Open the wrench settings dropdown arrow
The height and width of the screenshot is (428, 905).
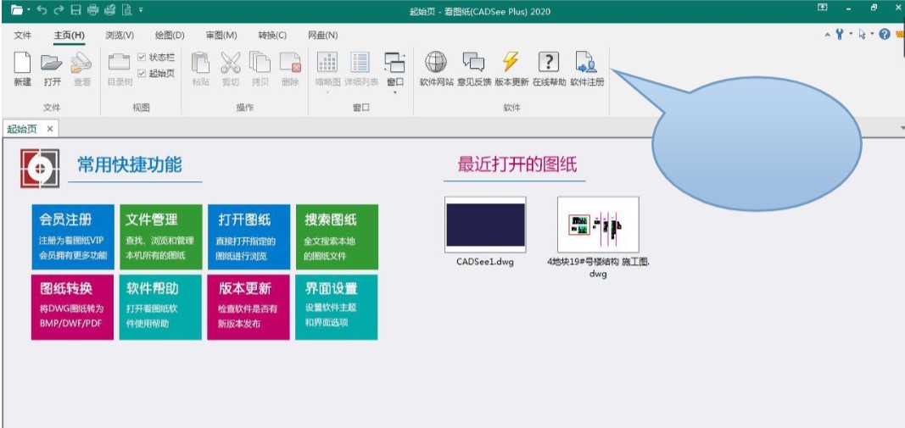[x=851, y=35]
